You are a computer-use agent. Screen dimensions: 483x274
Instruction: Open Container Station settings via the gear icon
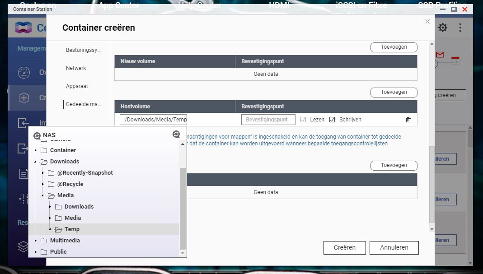(442, 27)
